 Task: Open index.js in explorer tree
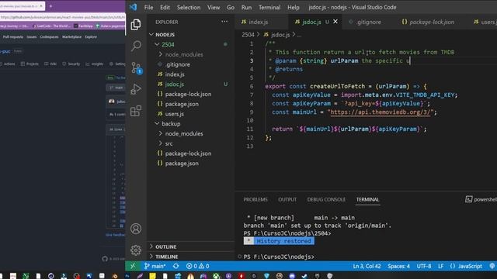click(190, 74)
